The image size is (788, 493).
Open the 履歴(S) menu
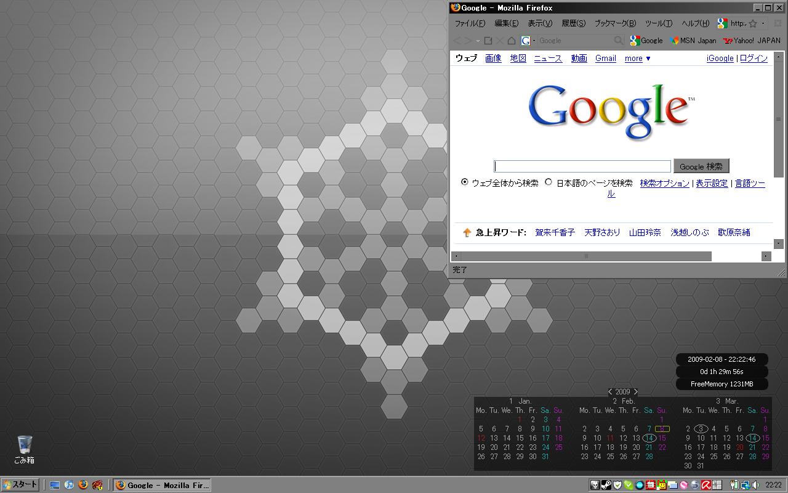point(574,23)
